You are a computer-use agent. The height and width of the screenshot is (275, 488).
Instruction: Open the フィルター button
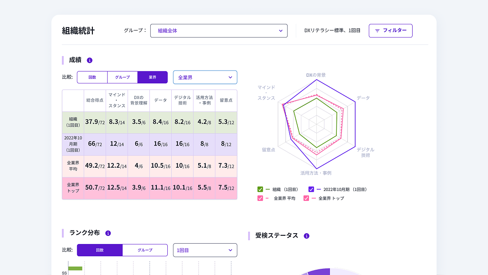[390, 31]
